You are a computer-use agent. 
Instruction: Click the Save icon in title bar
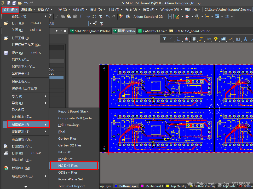click(x=9, y=3)
